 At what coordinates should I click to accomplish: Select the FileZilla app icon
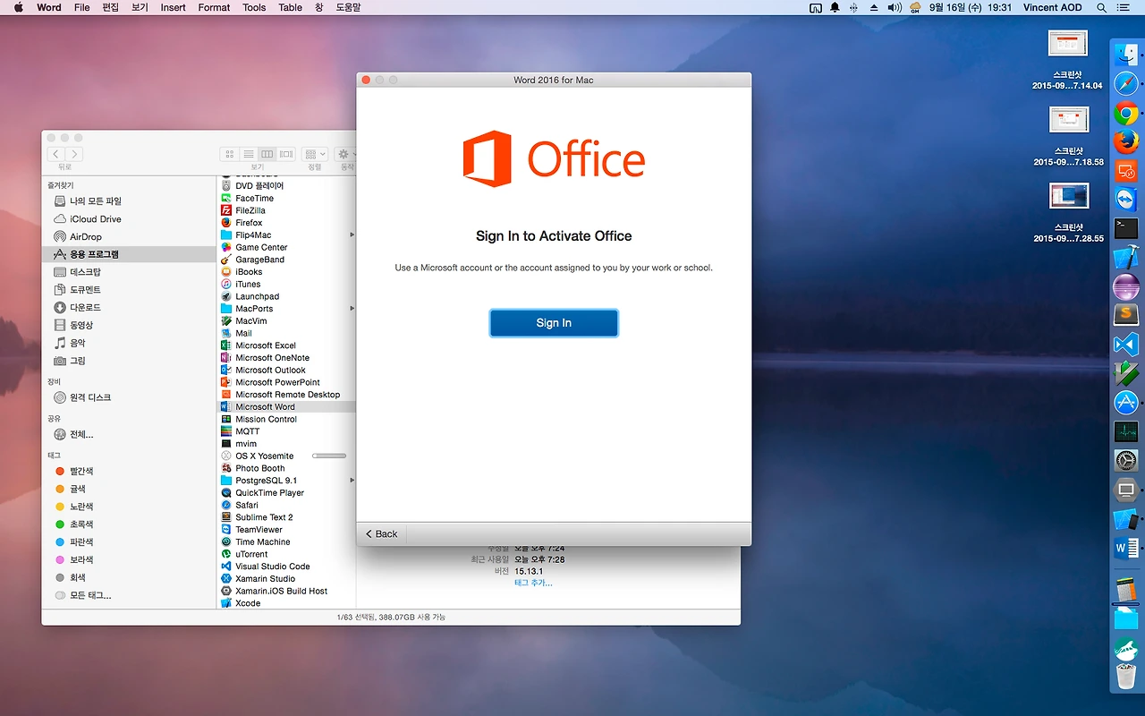[x=226, y=210]
